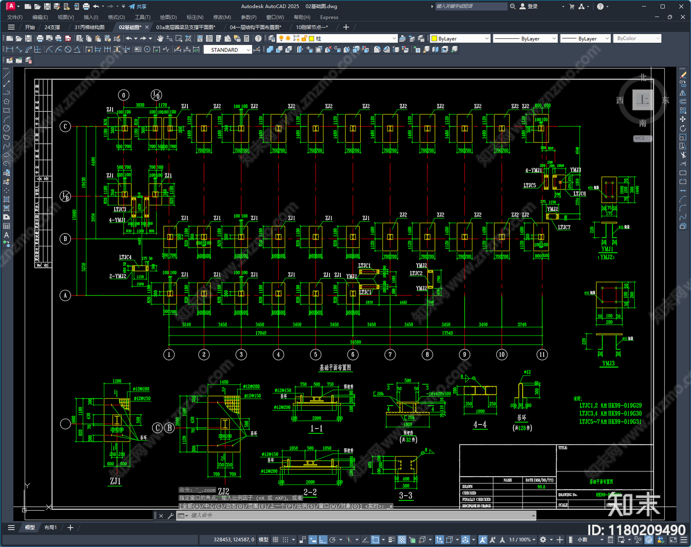The height and width of the screenshot is (547, 691).
Task: Click the keyword search input field
Action: pyautogui.click(x=471, y=6)
